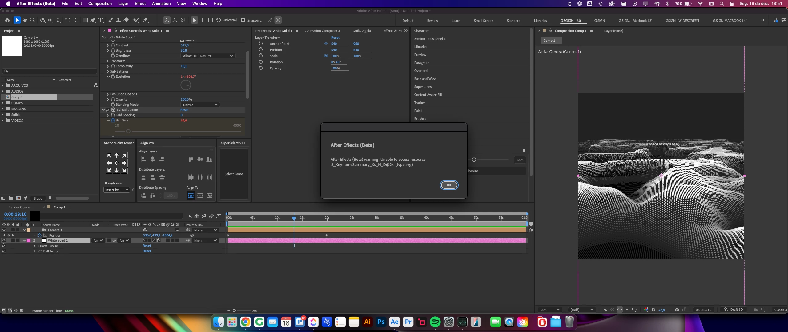This screenshot has height=332, width=788.
Task: Open viewer resolution Half dropdown
Action: click(x=581, y=310)
